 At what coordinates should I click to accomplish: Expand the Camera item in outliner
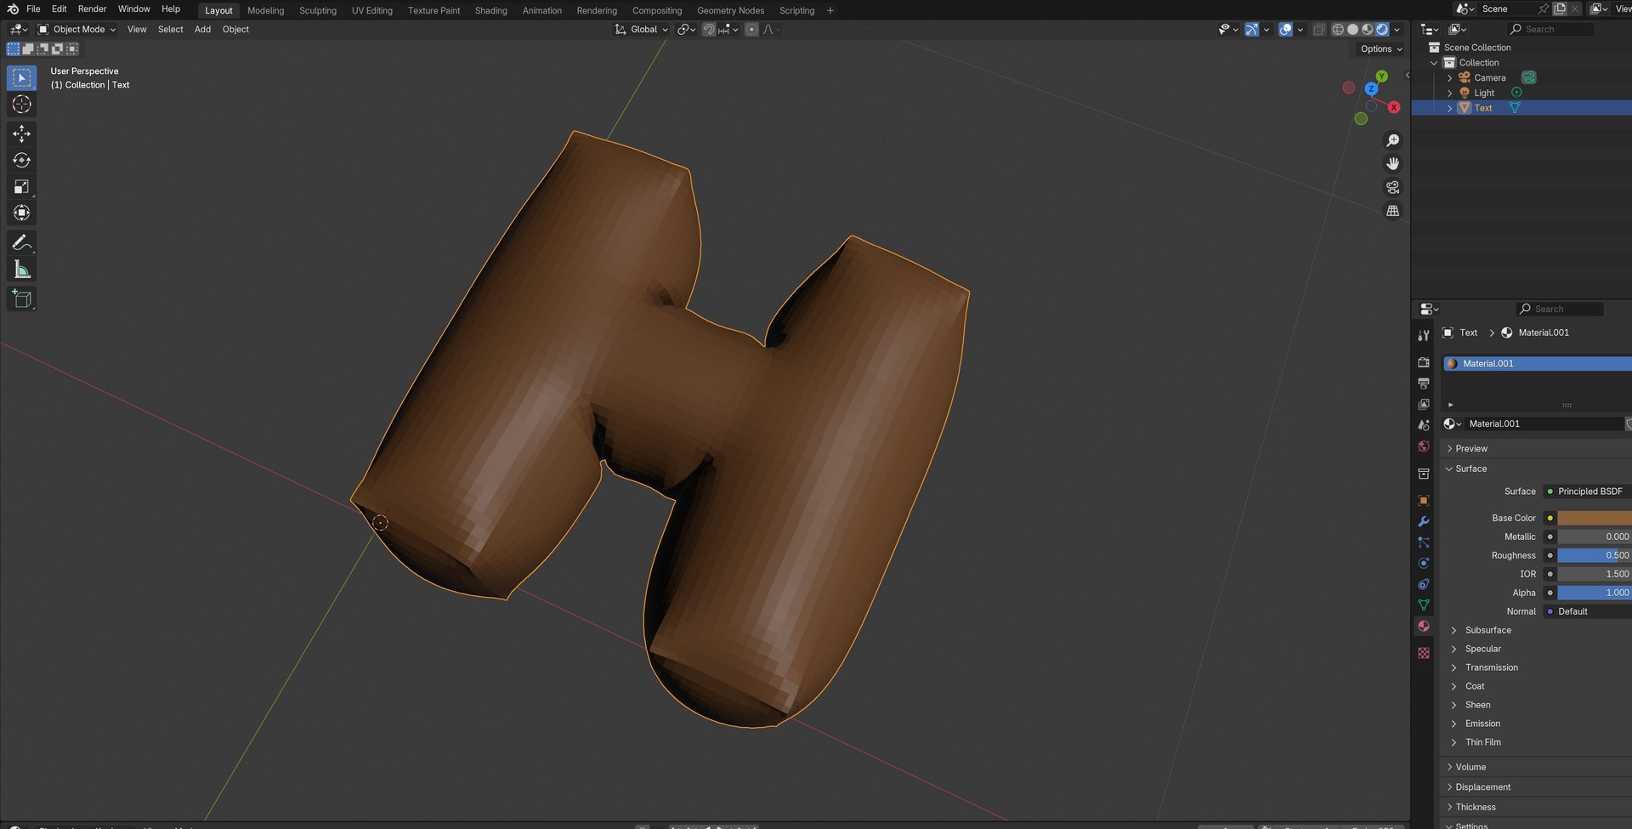pyautogui.click(x=1450, y=78)
